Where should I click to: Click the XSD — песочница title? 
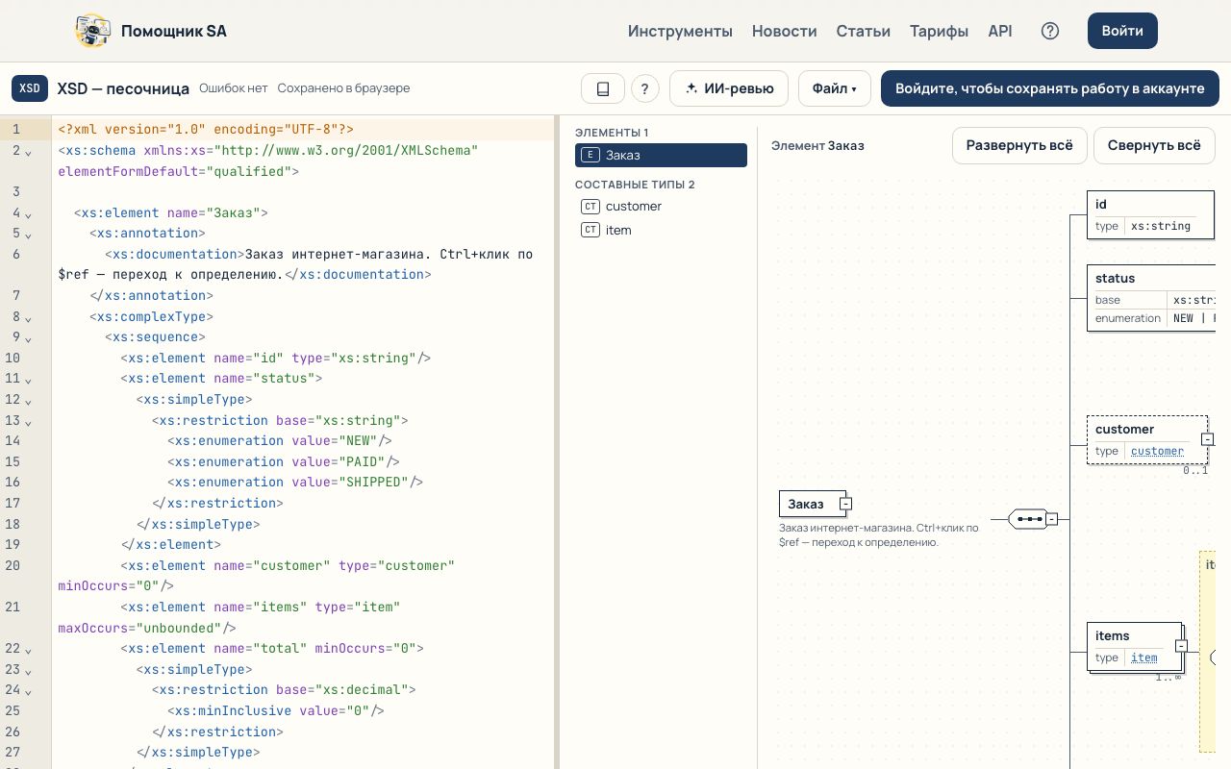pos(123,88)
